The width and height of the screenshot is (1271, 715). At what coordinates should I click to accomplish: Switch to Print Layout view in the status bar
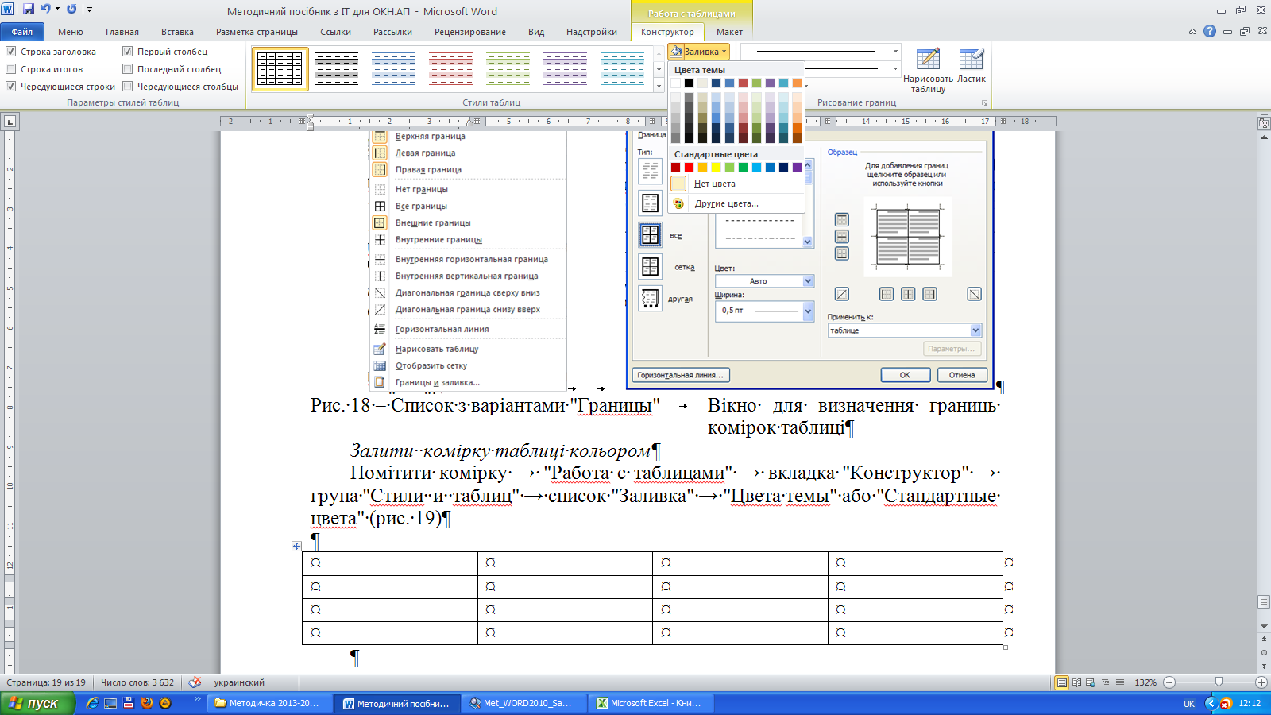(x=1062, y=682)
